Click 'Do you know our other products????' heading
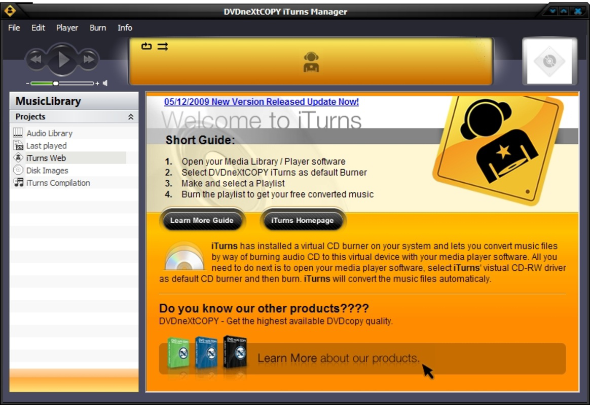The width and height of the screenshot is (590, 405). click(264, 308)
